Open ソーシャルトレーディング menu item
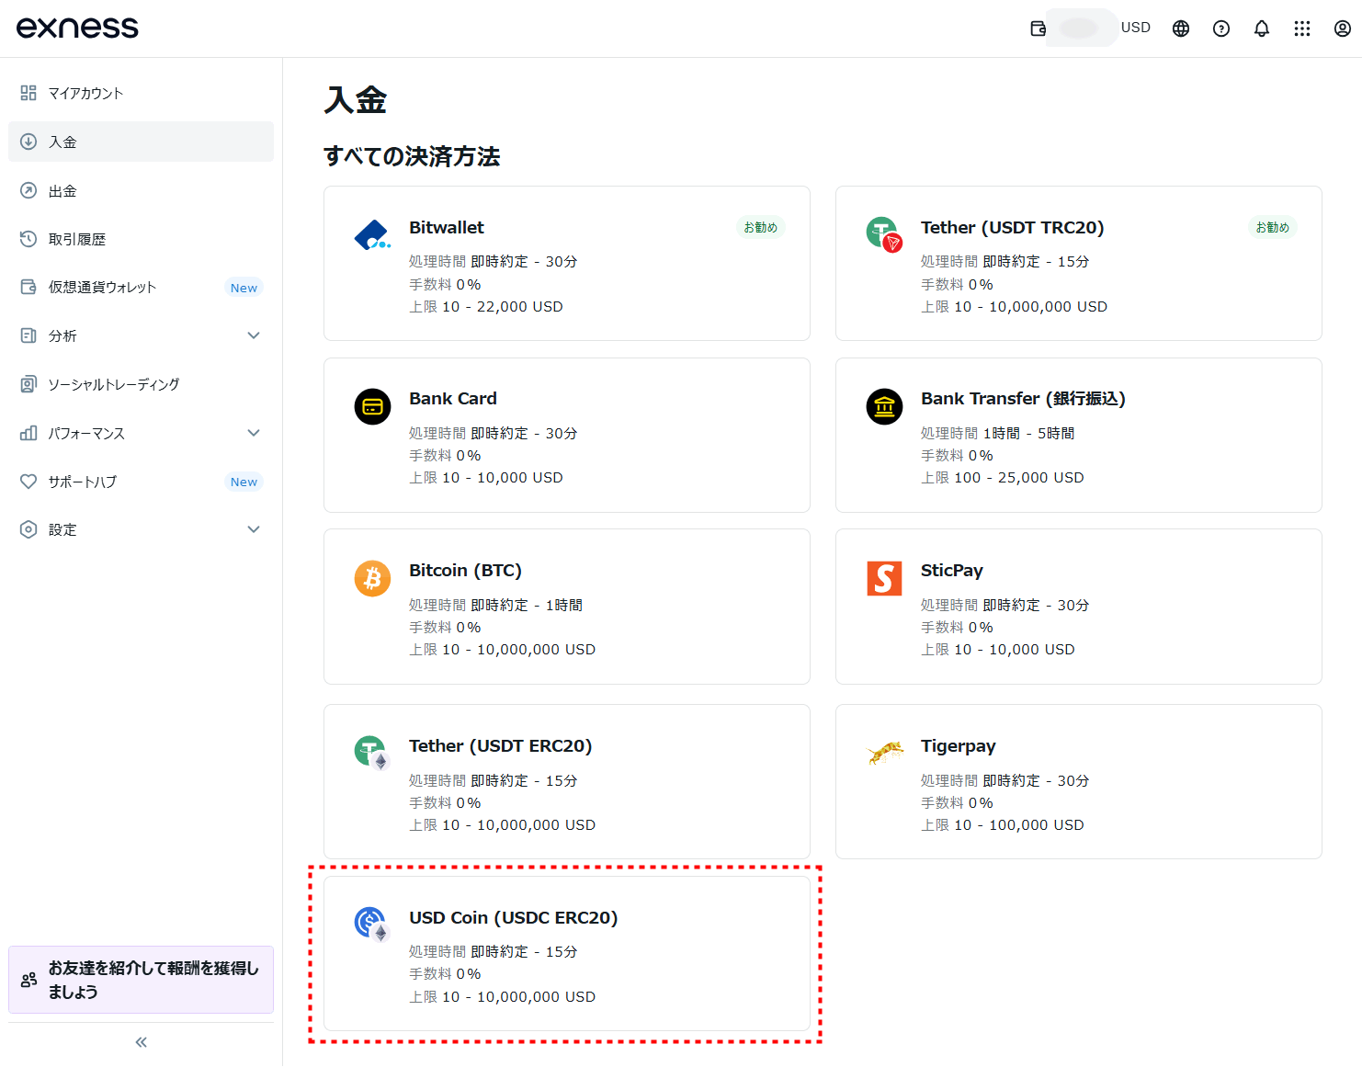 [141, 384]
